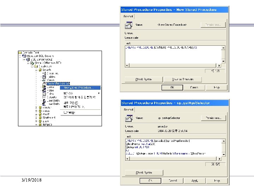
Task: Click the msdb database icon
Action: click(x=40, y=114)
